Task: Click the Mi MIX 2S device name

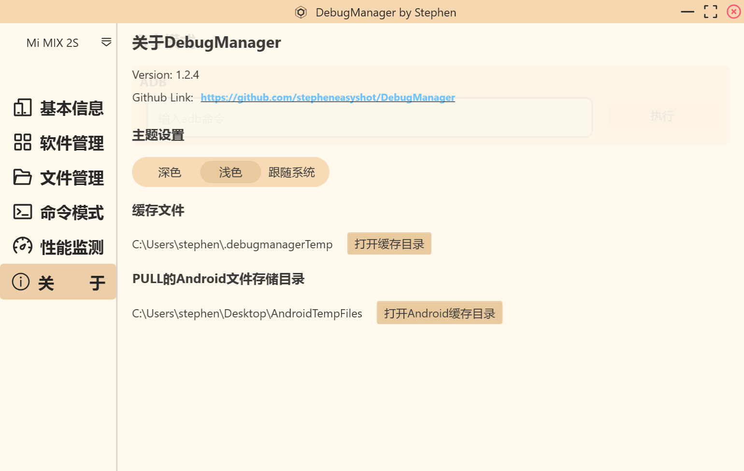Action: coord(52,43)
